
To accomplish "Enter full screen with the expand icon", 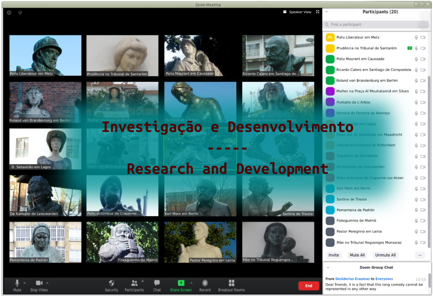I will pos(318,11).
